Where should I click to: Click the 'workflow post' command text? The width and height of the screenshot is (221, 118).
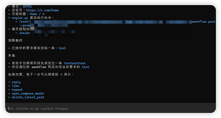tap(203, 22)
